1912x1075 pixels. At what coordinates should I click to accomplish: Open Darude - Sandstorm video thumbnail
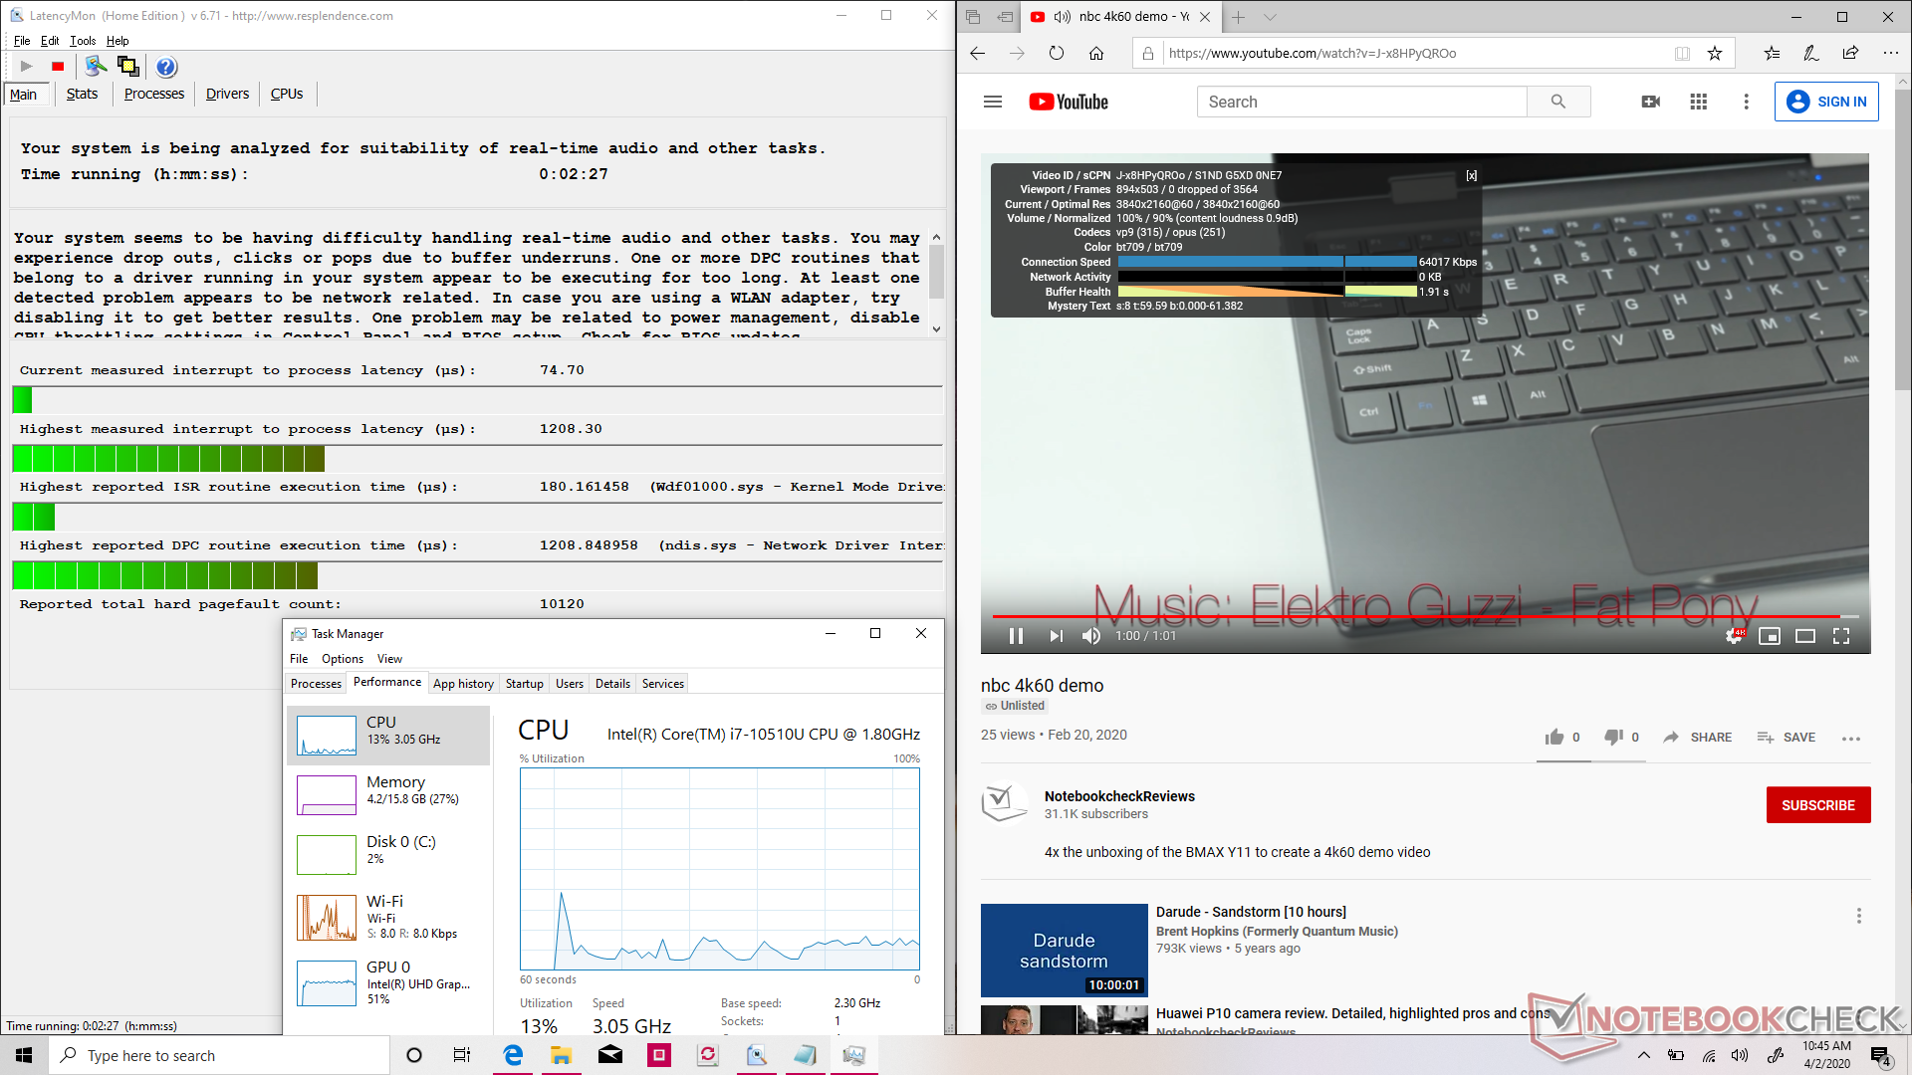point(1065,951)
